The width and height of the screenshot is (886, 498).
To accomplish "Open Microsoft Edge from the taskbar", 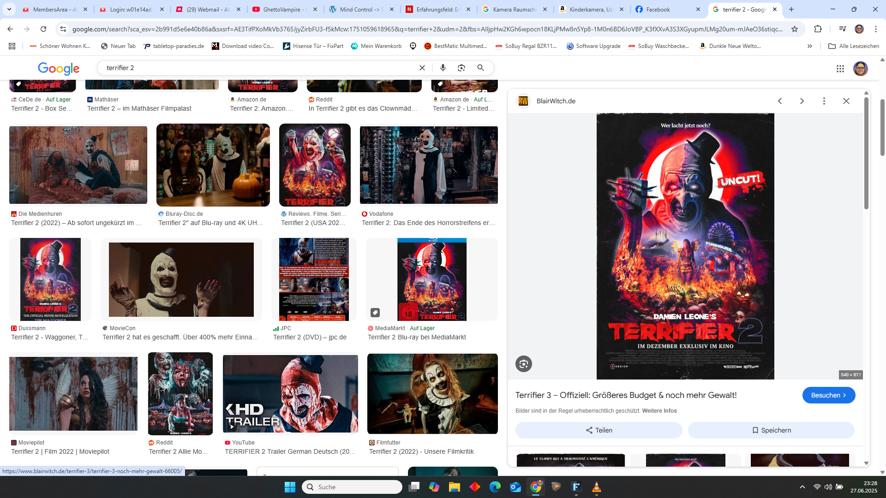I will click(495, 487).
